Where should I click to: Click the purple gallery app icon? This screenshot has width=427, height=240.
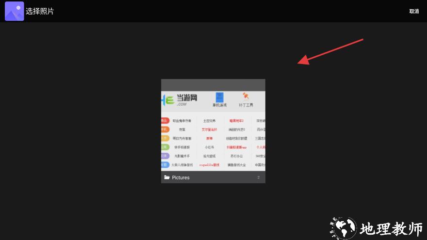[x=14, y=11]
